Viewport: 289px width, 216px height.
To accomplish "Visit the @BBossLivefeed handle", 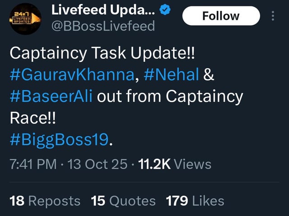I will [103, 26].
